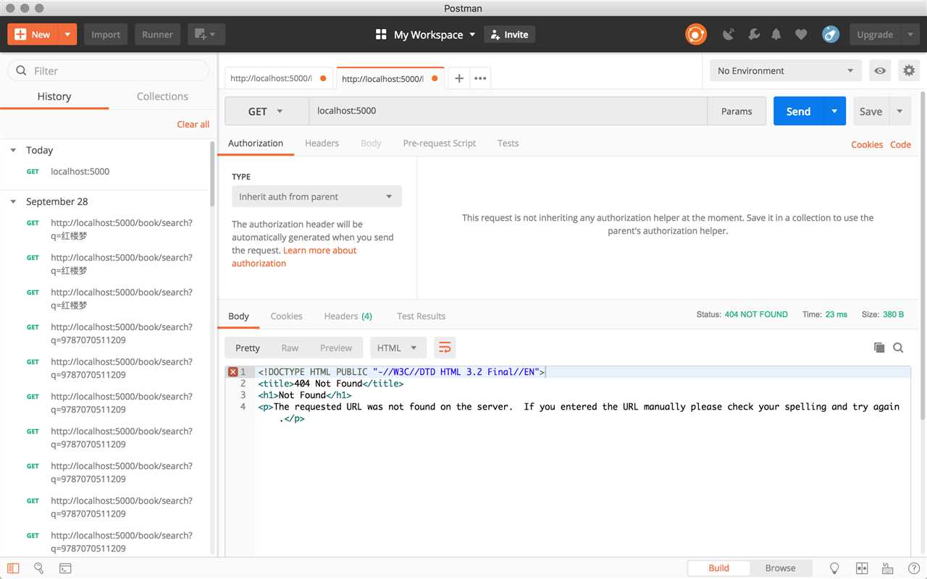Click the error marker on line 1
Viewport: 927px width, 579px height.
coord(232,372)
